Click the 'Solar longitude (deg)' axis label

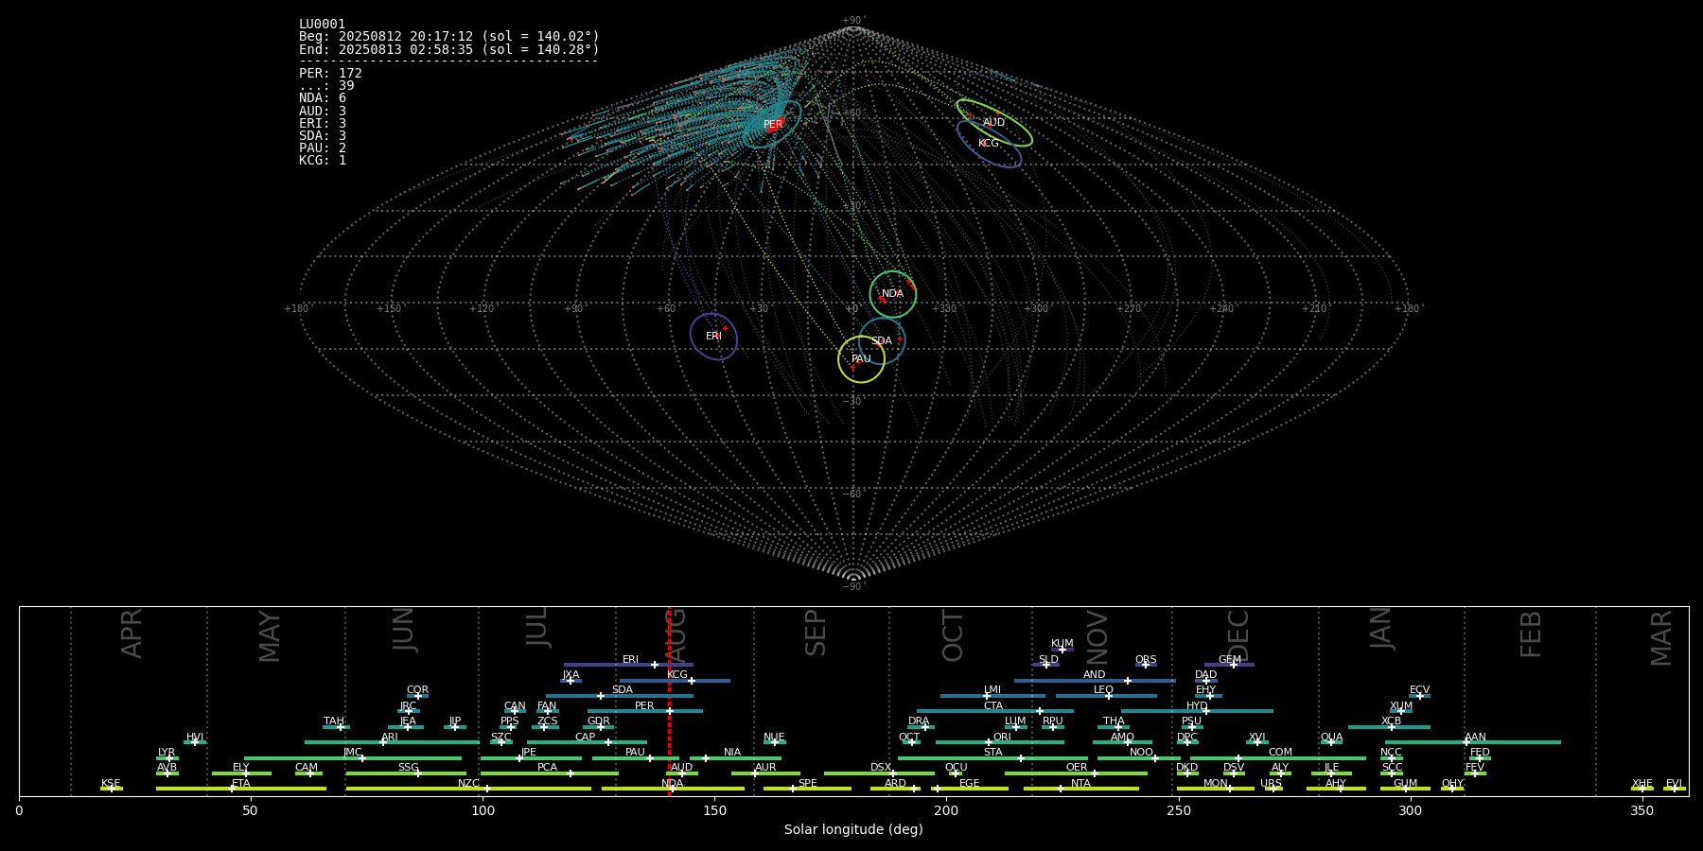click(x=853, y=830)
